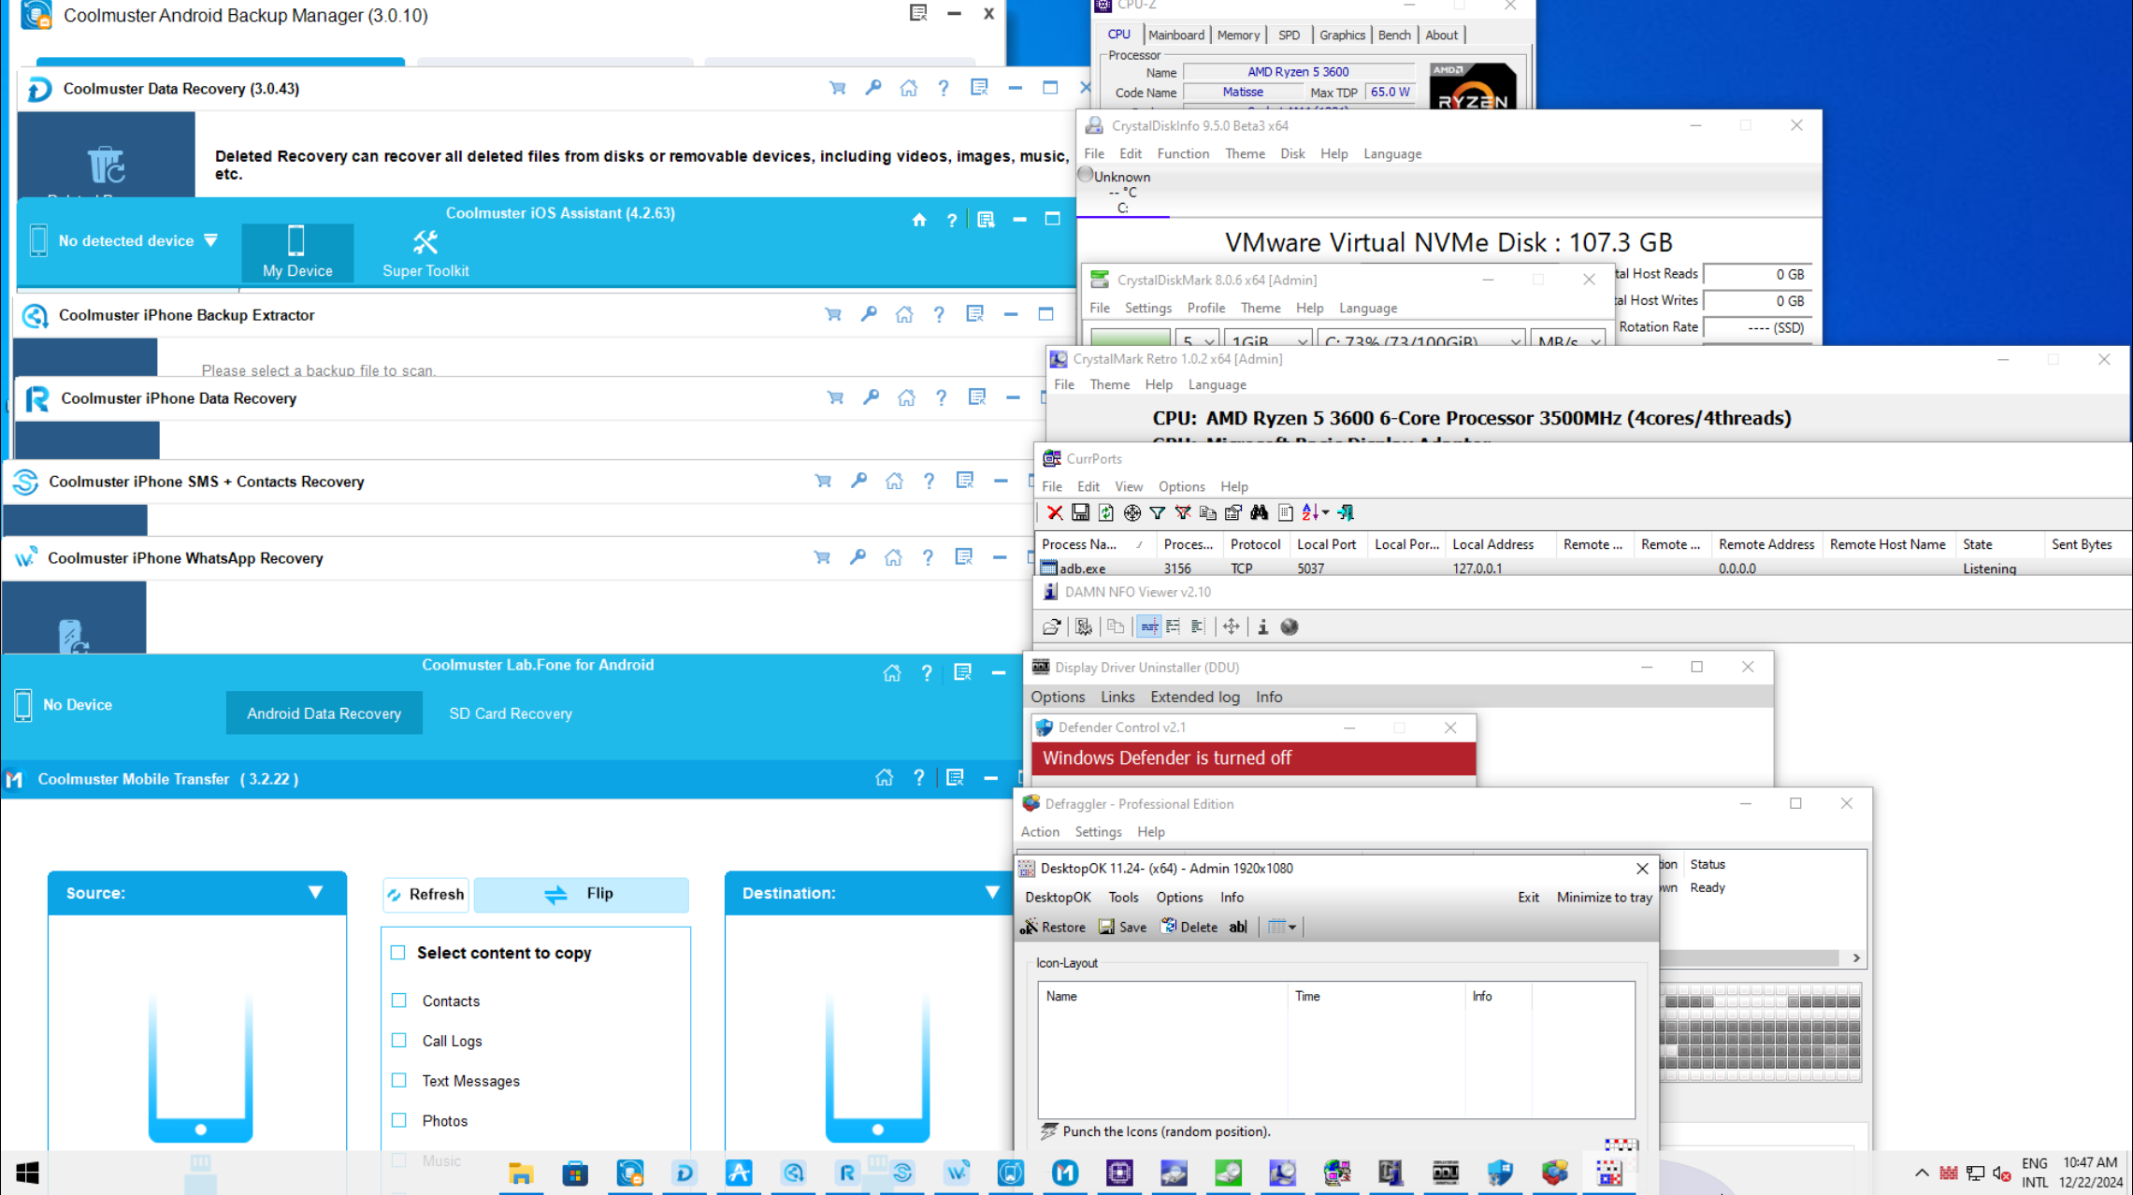Click cart icon in Coolmuster iPhone WhatsApp Recovery

pos(822,557)
